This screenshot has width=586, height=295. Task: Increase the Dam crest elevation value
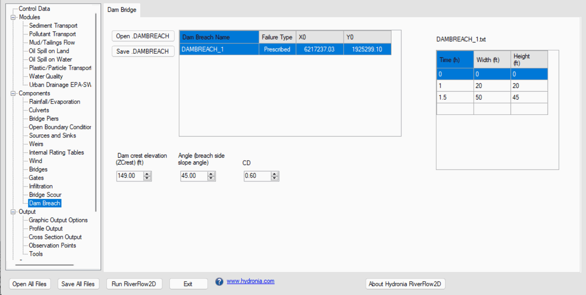click(x=147, y=174)
